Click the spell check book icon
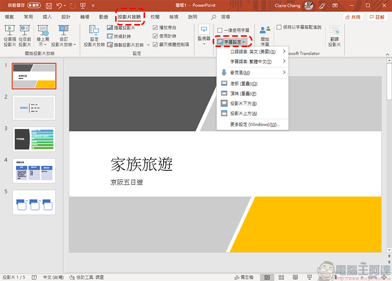Viewport: 392px width, 281px height. (34, 277)
